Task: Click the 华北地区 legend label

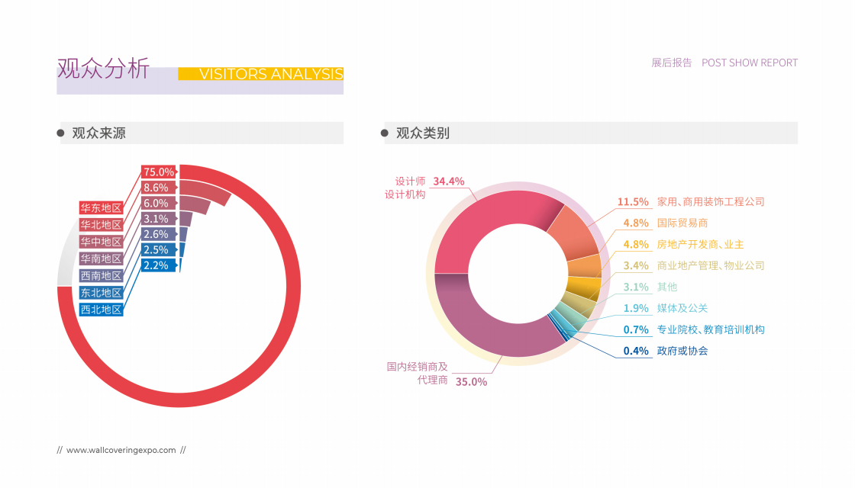Action: click(102, 224)
